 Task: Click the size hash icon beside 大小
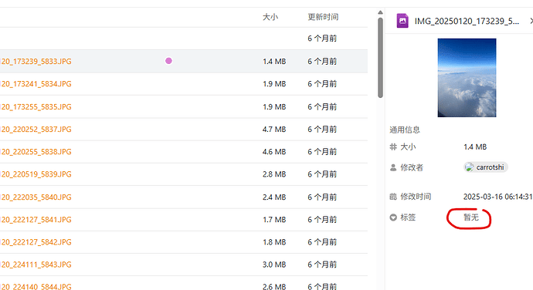click(393, 147)
